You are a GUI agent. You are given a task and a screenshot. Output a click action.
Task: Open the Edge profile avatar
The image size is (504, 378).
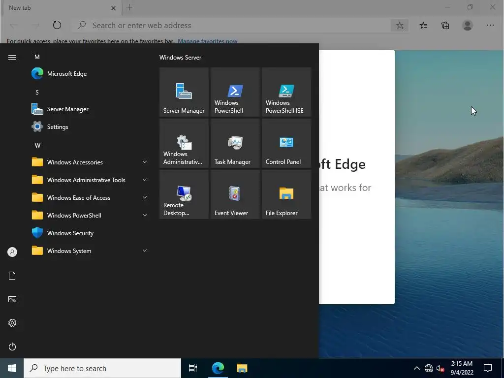pyautogui.click(x=468, y=26)
